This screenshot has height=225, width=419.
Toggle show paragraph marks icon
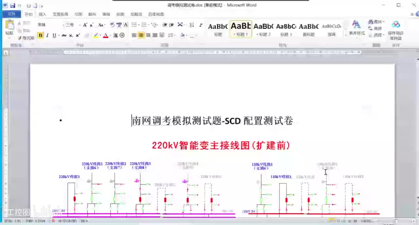click(201, 25)
